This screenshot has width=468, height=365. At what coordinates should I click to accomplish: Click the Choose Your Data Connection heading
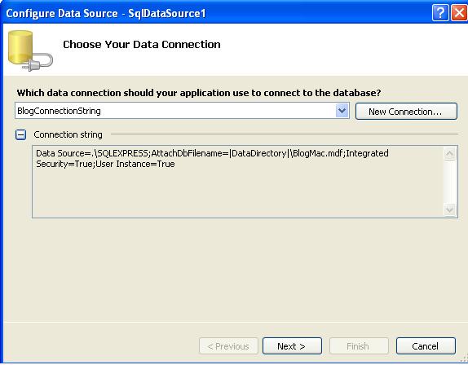[142, 45]
